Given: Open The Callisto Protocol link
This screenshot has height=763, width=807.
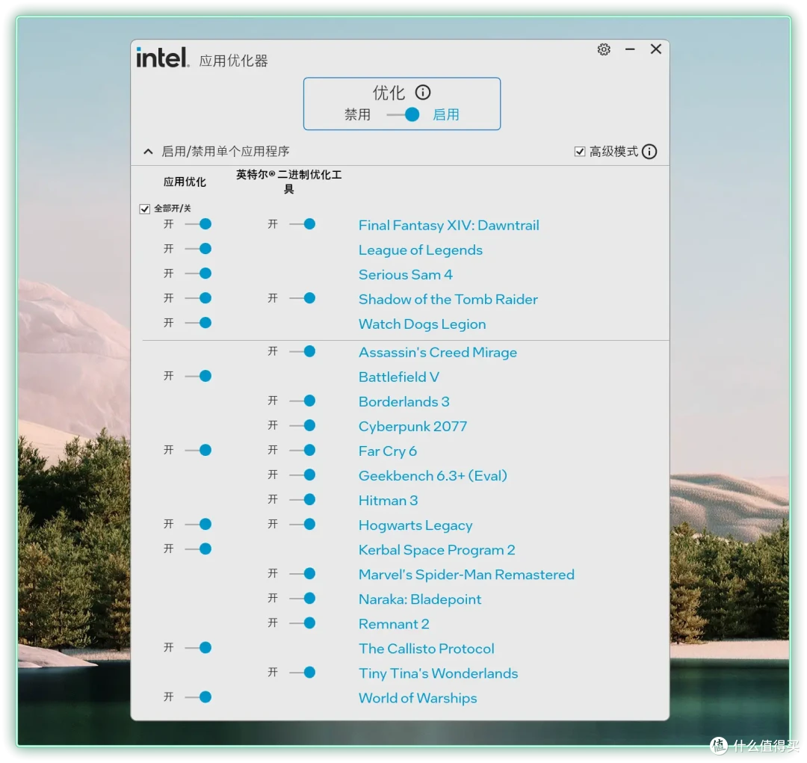Looking at the screenshot, I should tap(426, 649).
